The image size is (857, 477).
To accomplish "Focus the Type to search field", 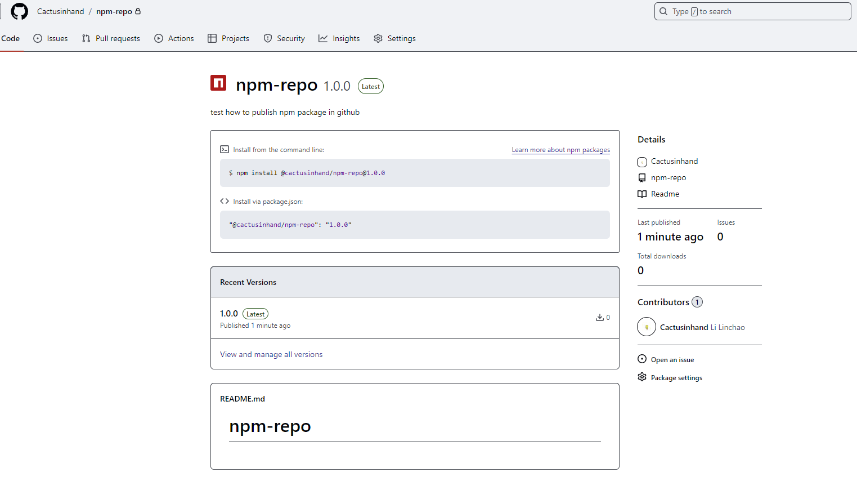I will pyautogui.click(x=752, y=11).
